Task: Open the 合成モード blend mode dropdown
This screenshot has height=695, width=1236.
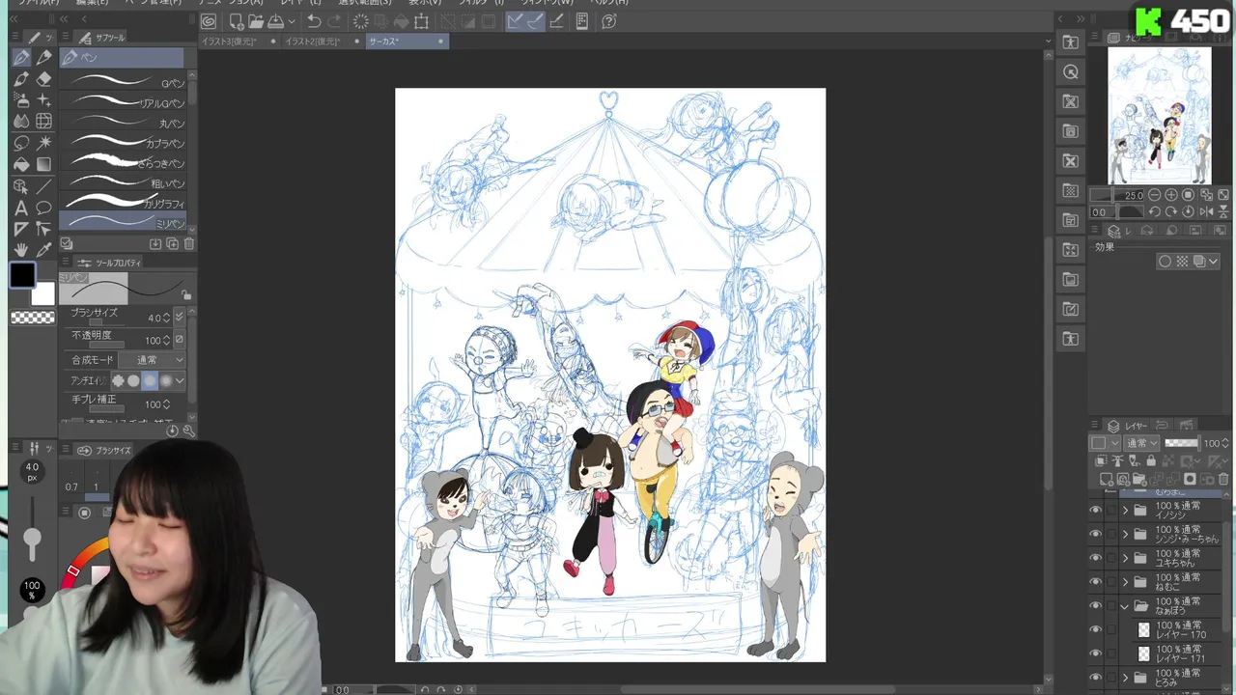Action: (x=153, y=360)
